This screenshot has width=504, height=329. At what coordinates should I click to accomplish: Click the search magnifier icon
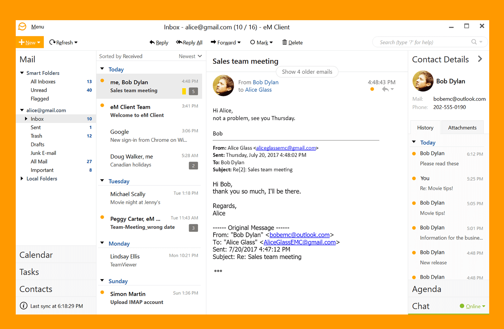(474, 42)
